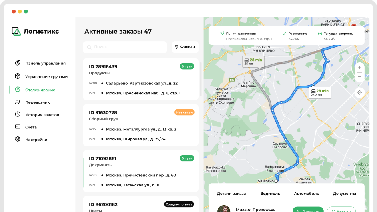Select order ID 71093861
Viewport: 377px width, 212px height.
pos(102,158)
